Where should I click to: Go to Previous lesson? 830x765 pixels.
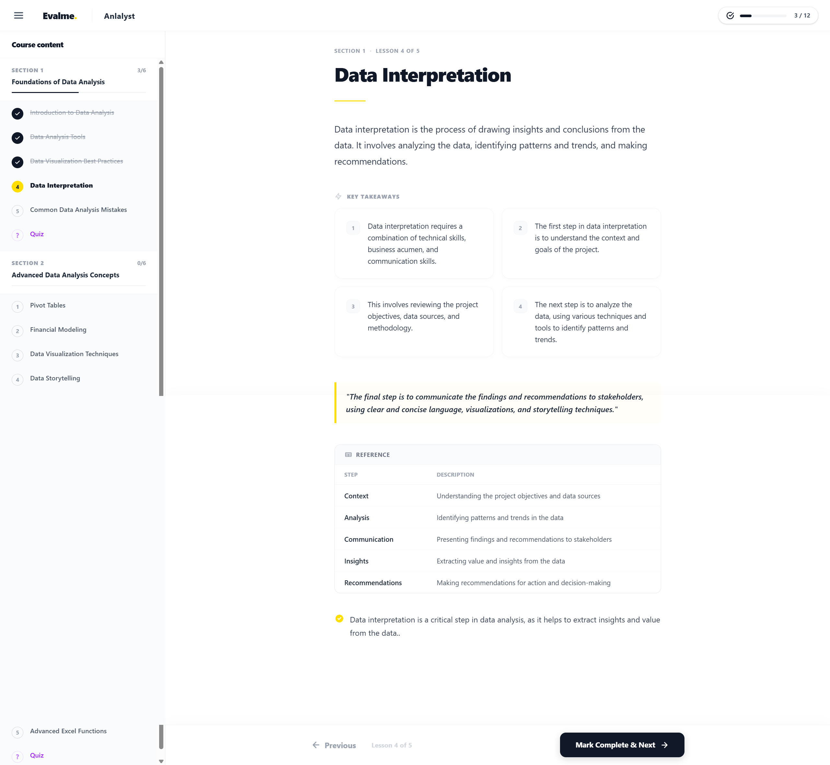point(340,746)
